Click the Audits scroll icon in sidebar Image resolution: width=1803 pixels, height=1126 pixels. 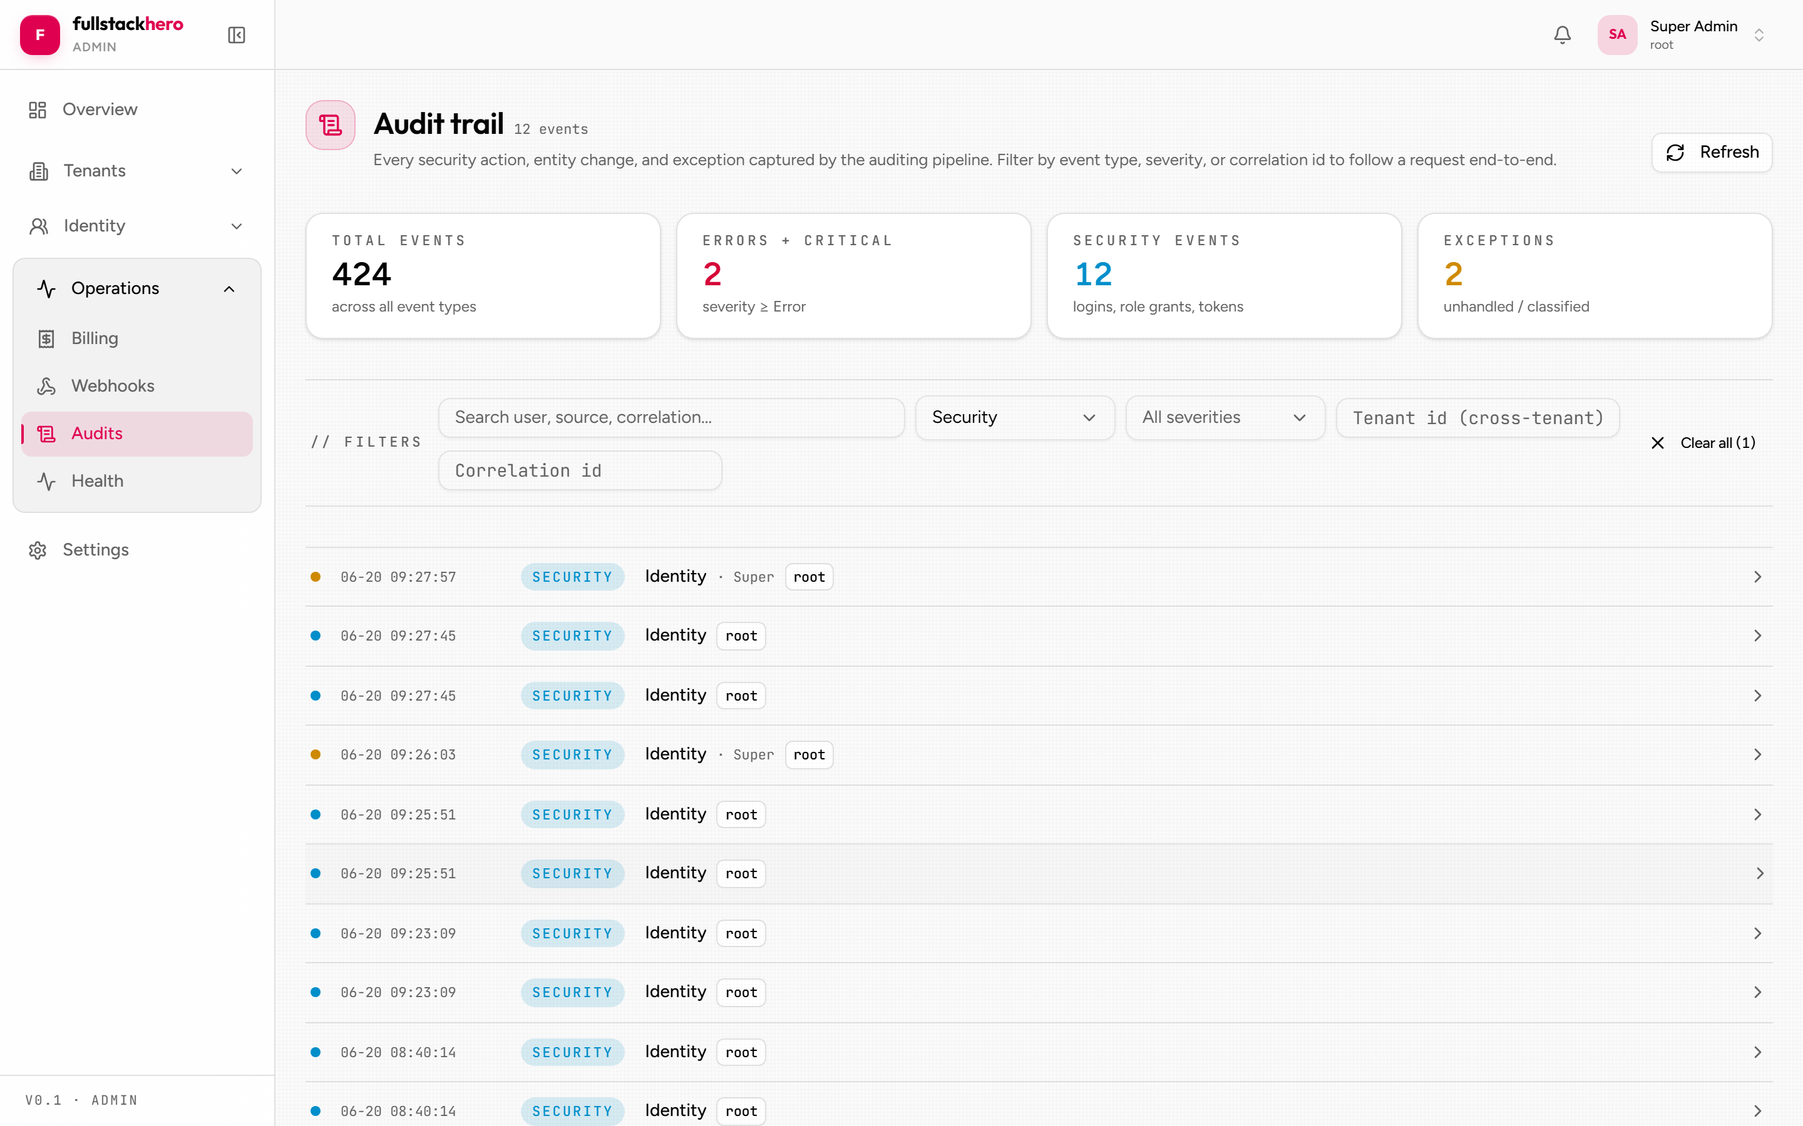[x=46, y=434]
